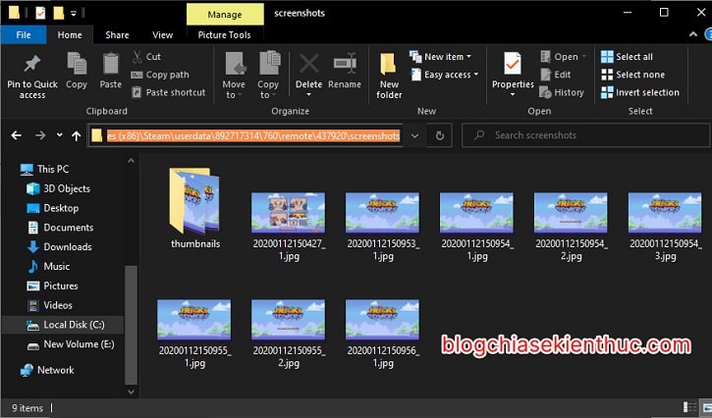Click the Paste clipboard icon
Image resolution: width=712 pixels, height=418 pixels.
click(110, 63)
